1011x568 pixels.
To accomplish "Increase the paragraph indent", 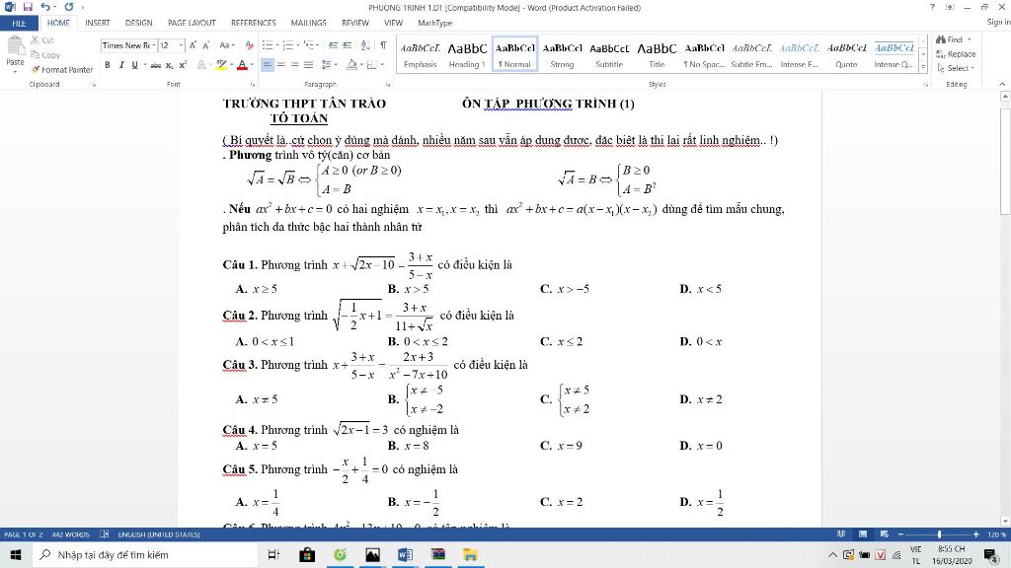I will pyautogui.click(x=347, y=45).
